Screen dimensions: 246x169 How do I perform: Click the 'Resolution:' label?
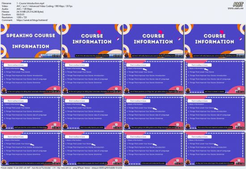(x=7, y=17)
